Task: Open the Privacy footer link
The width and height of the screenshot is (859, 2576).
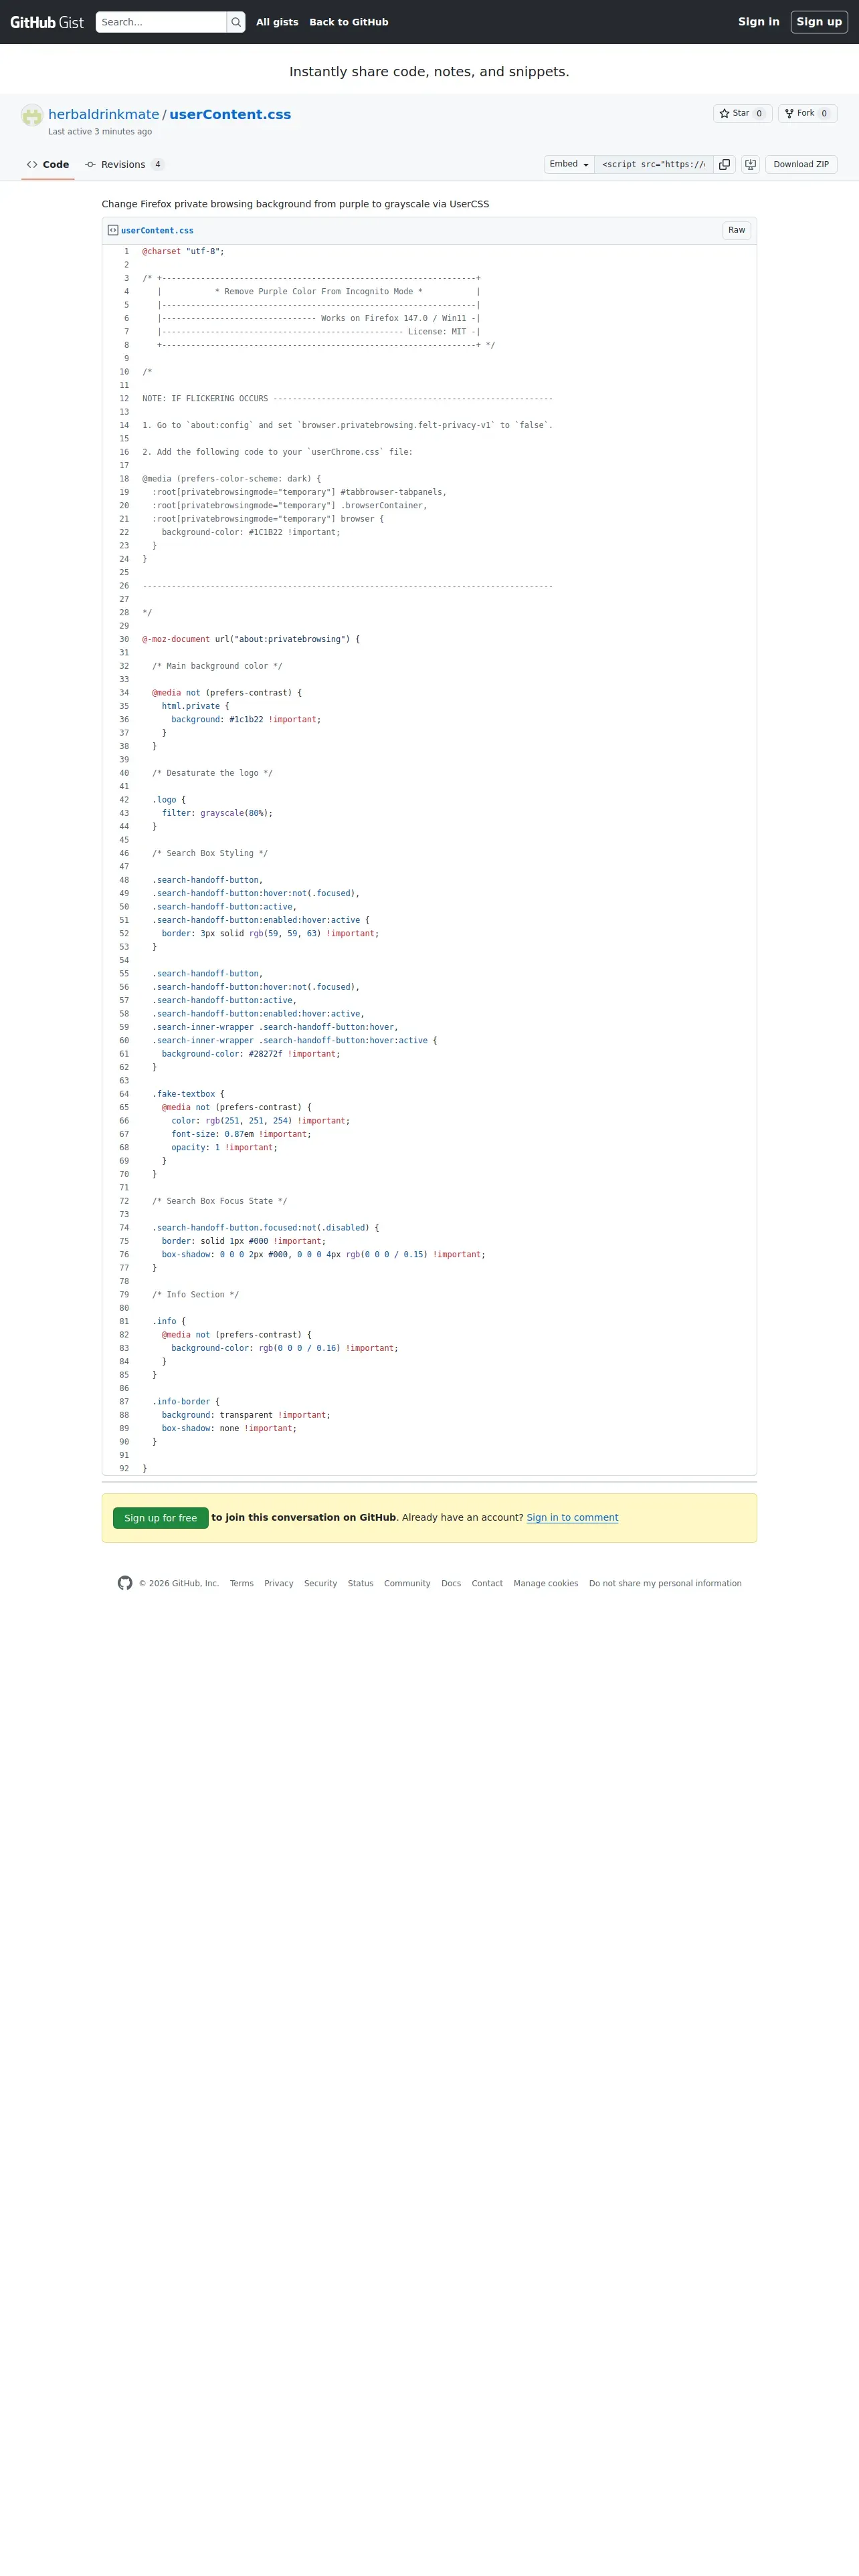Action: tap(279, 1584)
